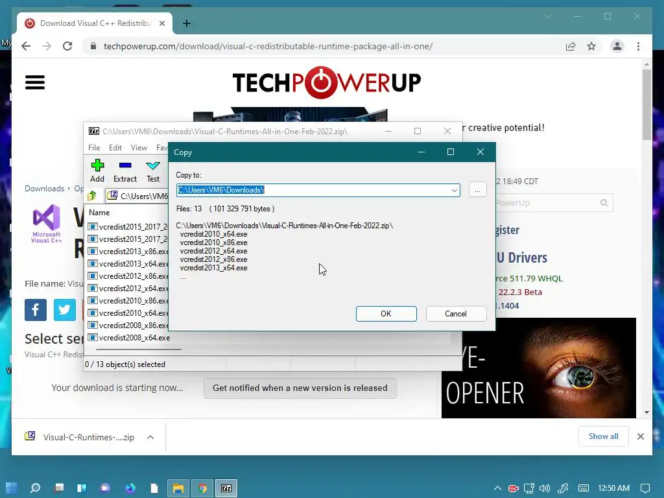Click the TechPowerUp search magnifier icon

click(604, 203)
